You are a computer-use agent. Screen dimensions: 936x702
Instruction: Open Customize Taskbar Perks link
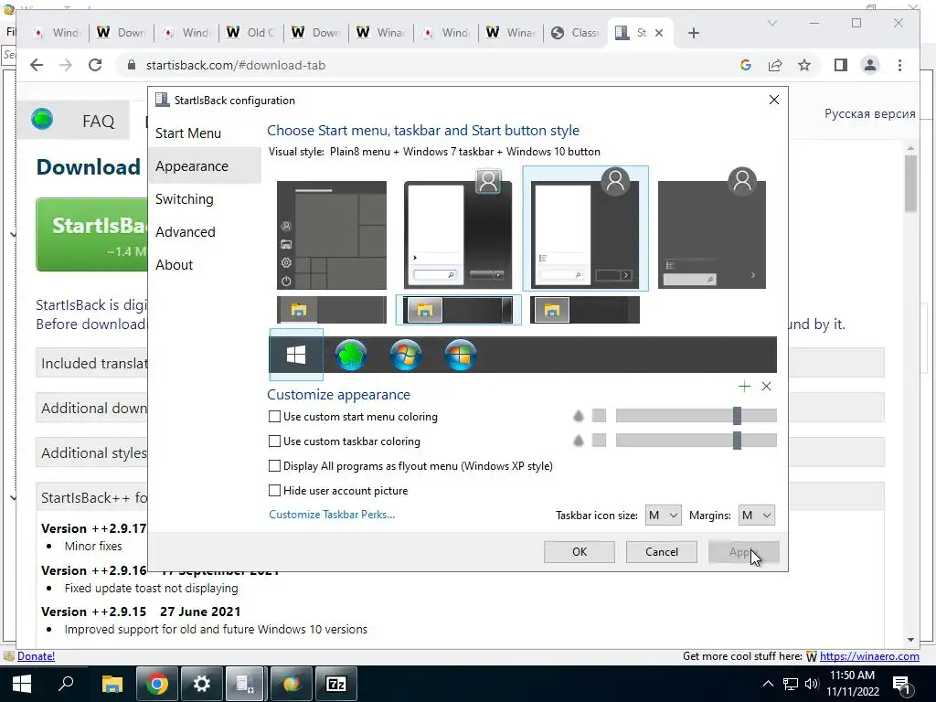[x=332, y=515]
